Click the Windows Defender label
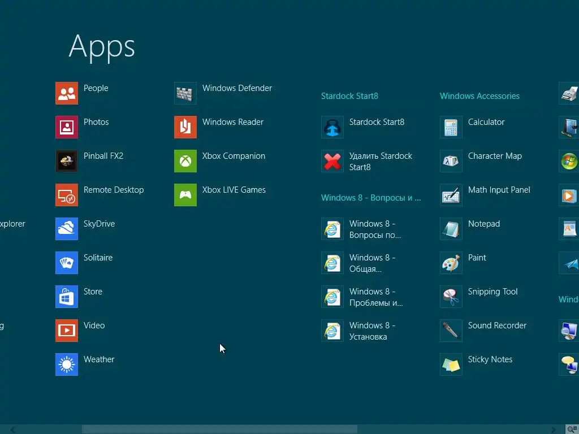The image size is (579, 434). pos(237,88)
